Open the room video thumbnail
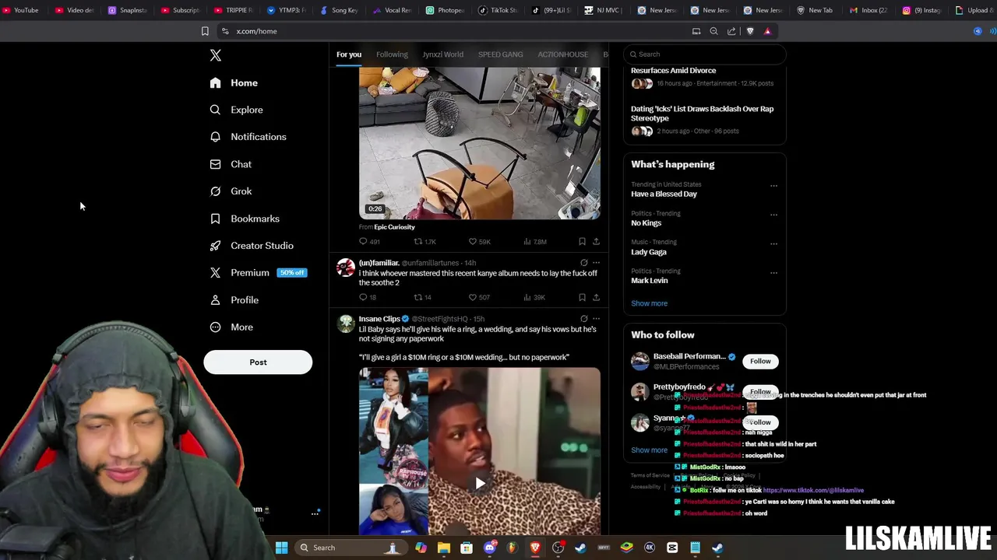This screenshot has height=560, width=997. 480,143
